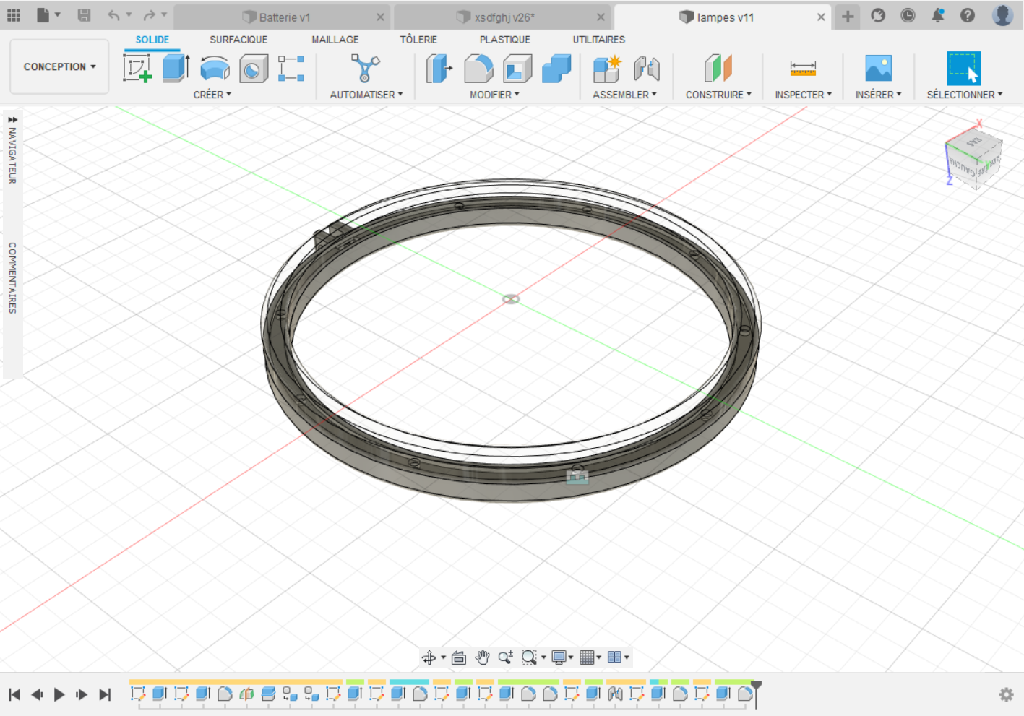Select the Fillet tool
The width and height of the screenshot is (1024, 716).
(x=478, y=69)
